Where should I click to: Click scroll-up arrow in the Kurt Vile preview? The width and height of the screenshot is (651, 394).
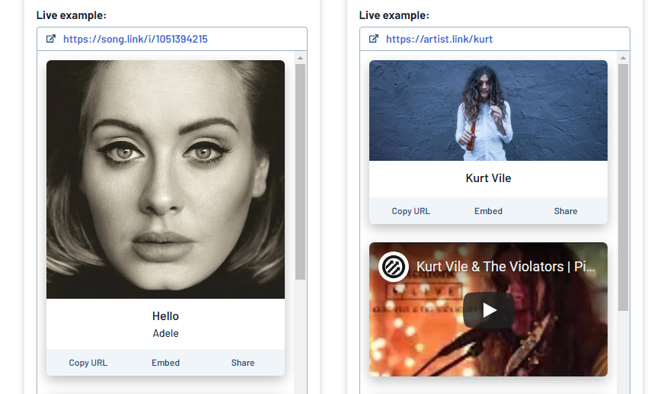point(623,58)
